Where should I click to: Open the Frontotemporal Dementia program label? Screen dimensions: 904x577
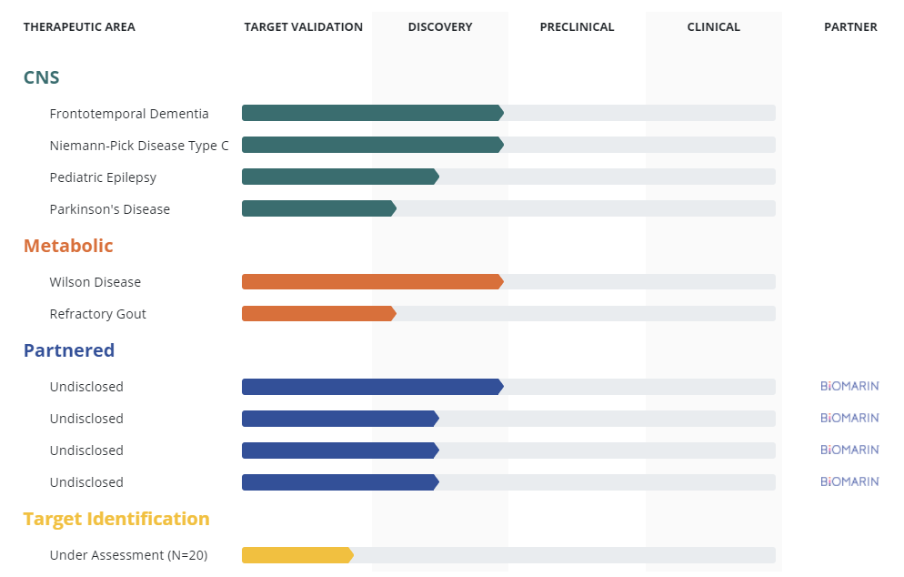[x=129, y=114]
